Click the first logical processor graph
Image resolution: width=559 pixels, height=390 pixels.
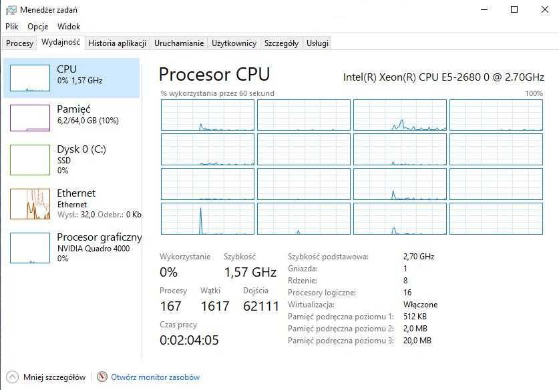(x=208, y=115)
